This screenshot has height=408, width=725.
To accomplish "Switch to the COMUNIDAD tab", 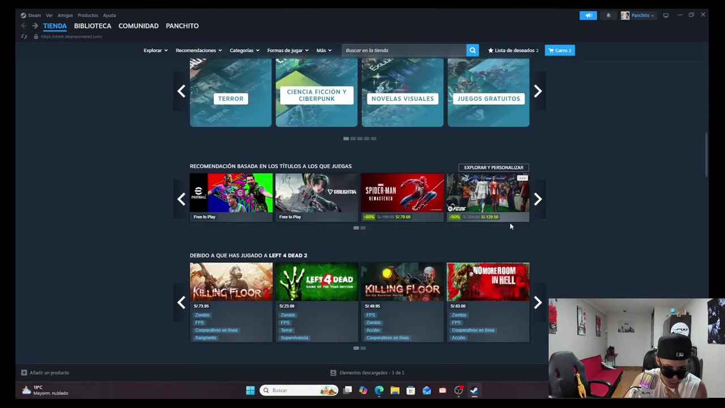I will click(x=138, y=26).
